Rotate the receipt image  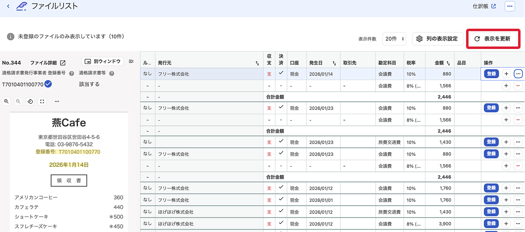[x=30, y=101]
